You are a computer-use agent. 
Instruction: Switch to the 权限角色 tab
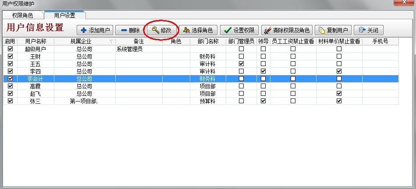click(x=22, y=15)
